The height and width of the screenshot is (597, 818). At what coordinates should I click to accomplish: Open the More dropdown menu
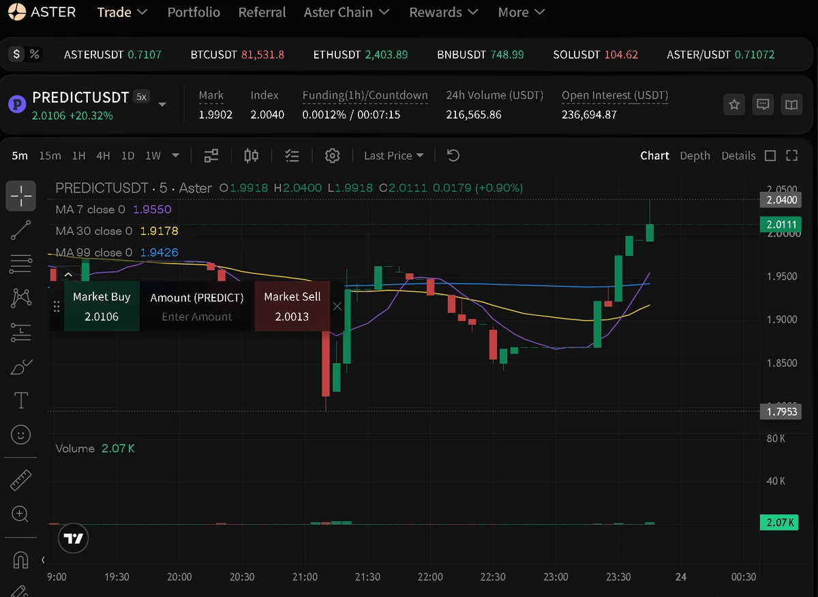[x=521, y=12]
